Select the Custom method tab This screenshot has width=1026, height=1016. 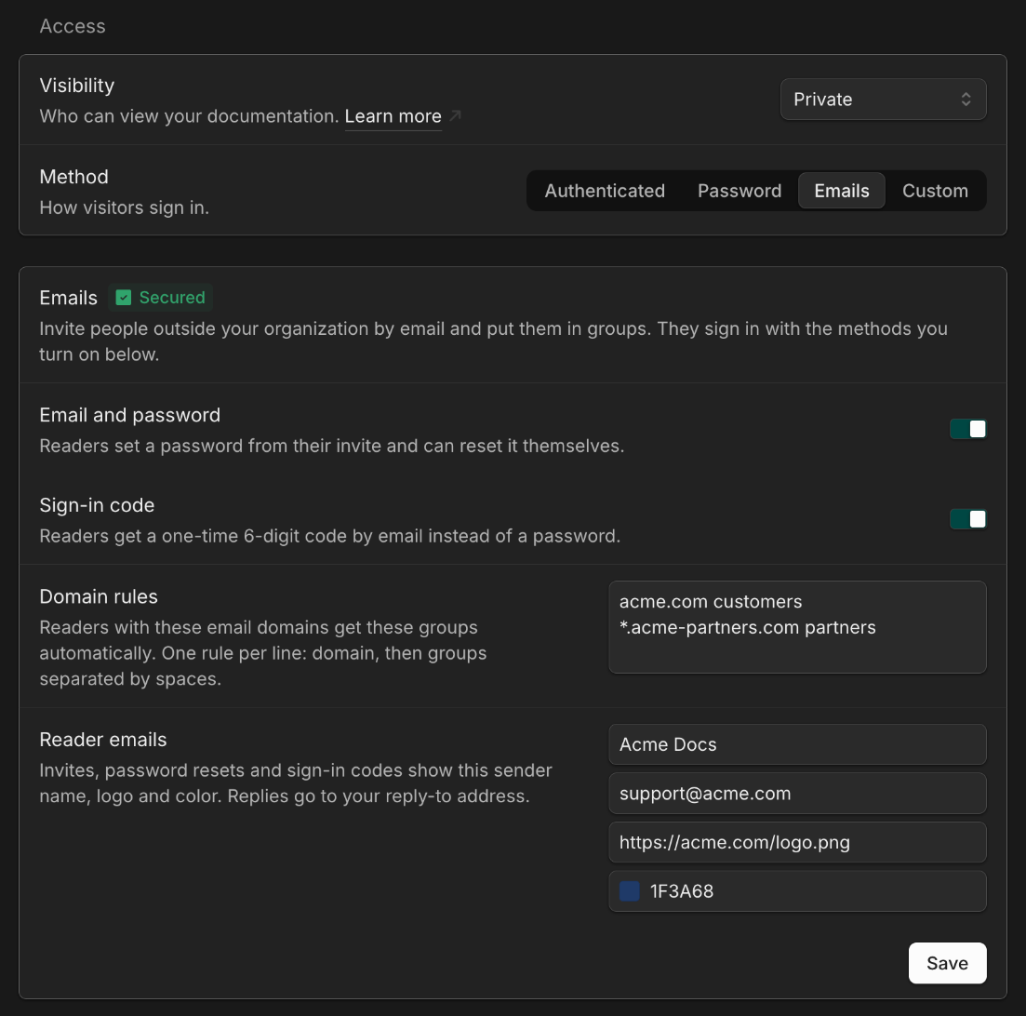point(935,191)
